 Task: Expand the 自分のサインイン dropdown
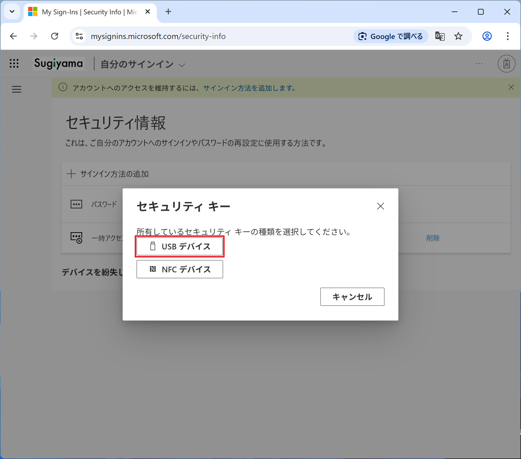pos(182,65)
